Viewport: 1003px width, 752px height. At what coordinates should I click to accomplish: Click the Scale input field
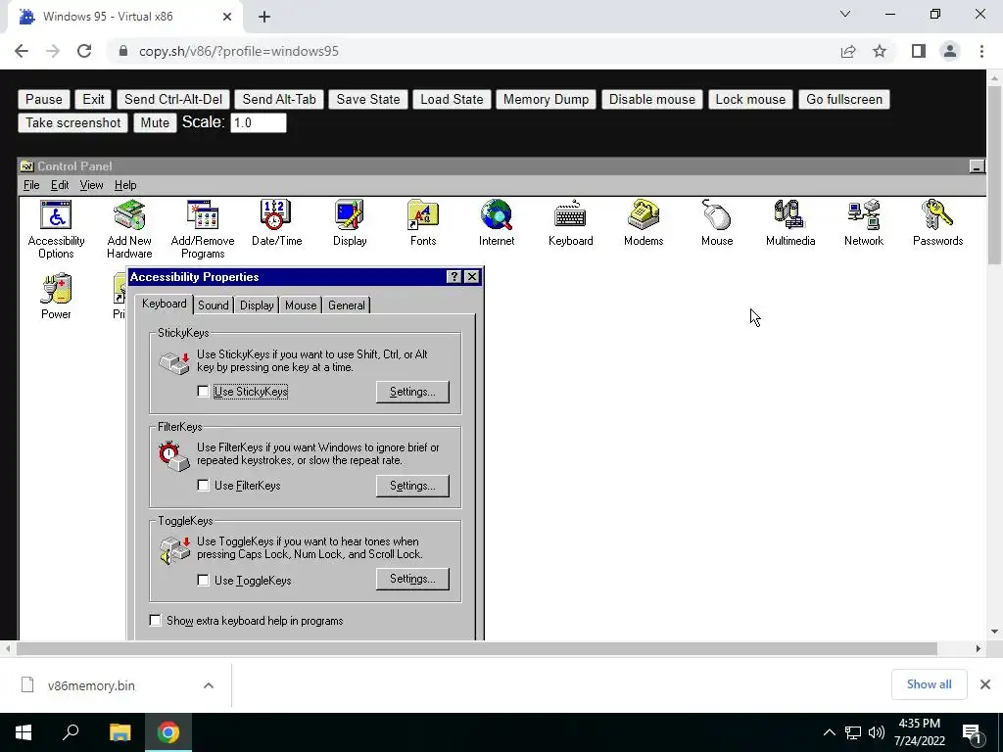click(x=259, y=122)
